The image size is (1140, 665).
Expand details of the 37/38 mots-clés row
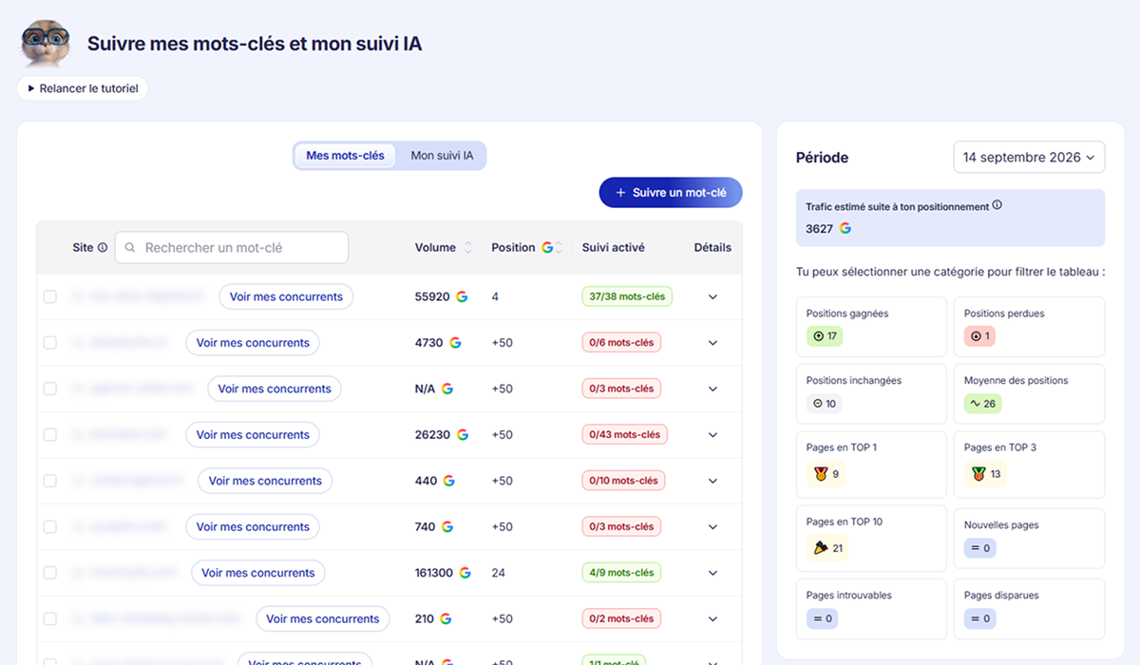712,296
